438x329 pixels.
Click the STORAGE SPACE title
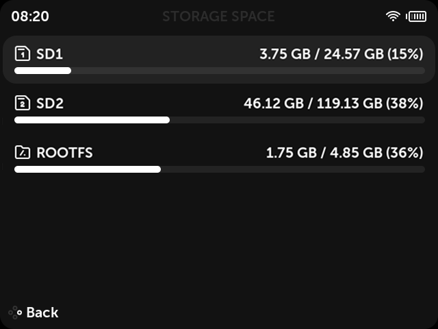219,16
